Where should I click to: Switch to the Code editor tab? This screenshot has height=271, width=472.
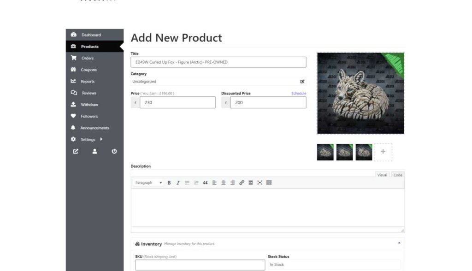(x=397, y=175)
